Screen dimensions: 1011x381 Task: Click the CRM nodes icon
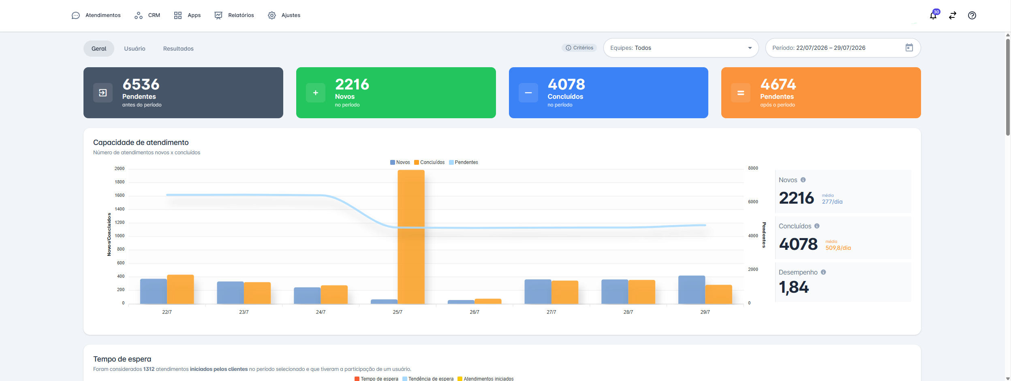point(139,15)
